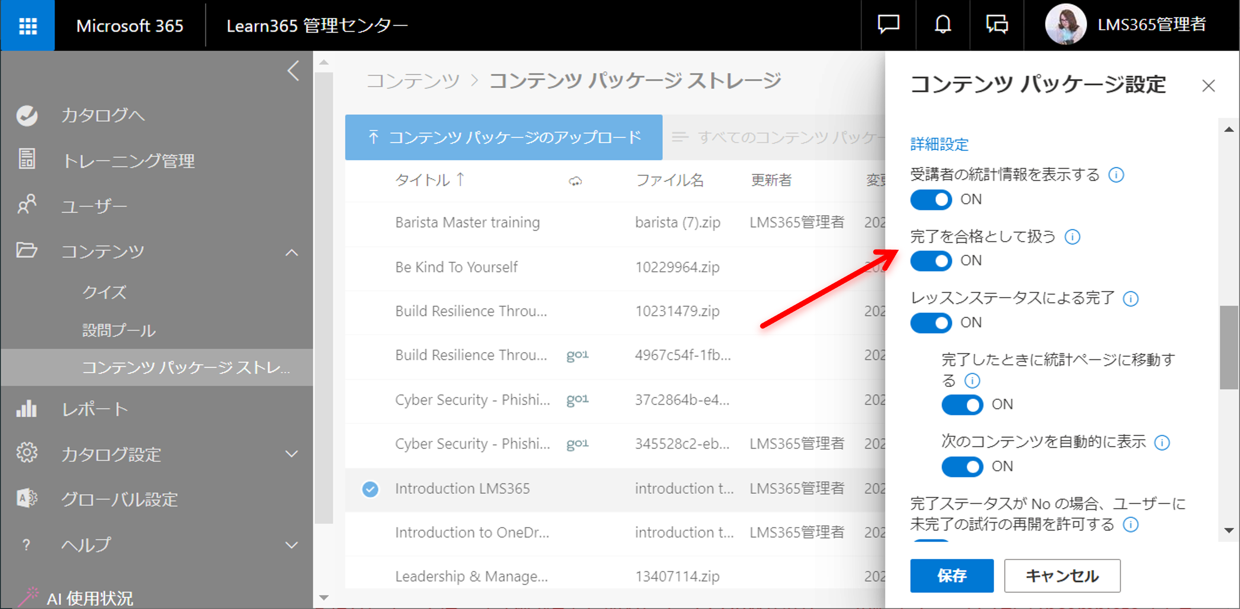Open the conversations icon next to the bell

coord(997,24)
